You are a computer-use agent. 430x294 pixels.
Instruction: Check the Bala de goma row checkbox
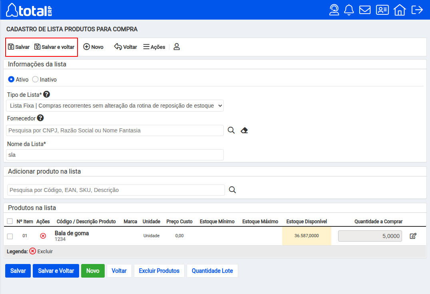(x=10, y=236)
